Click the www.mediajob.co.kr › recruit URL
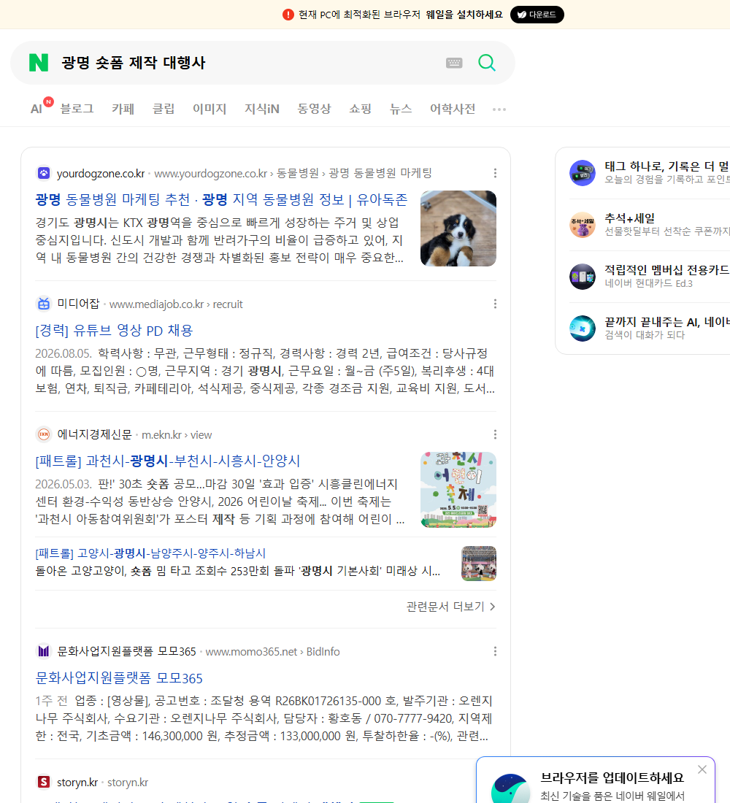 [x=176, y=304]
